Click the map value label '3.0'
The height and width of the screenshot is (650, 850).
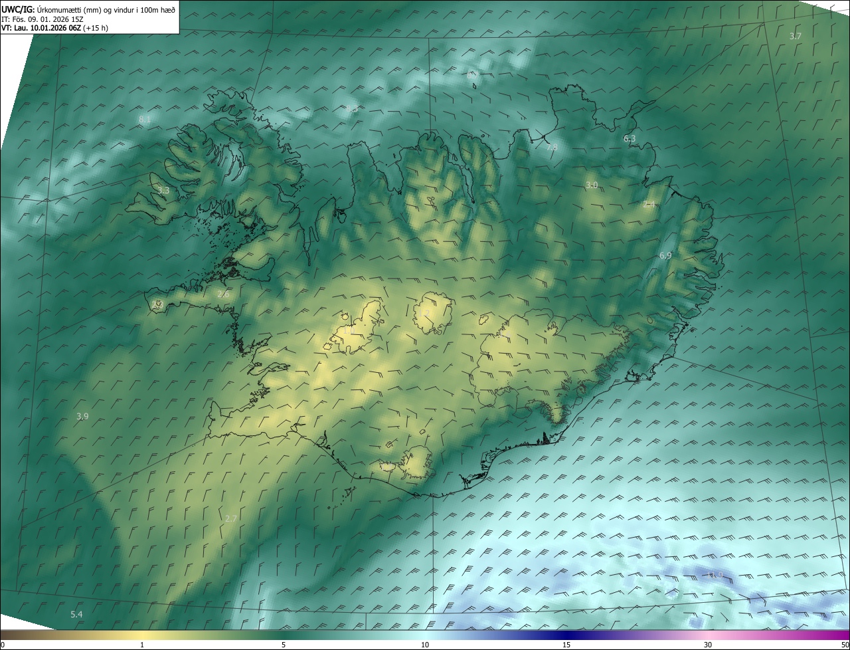click(592, 184)
